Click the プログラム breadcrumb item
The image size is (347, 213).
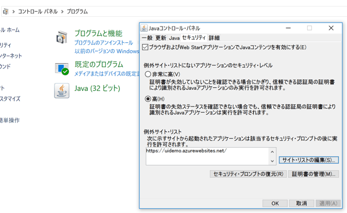coord(77,12)
